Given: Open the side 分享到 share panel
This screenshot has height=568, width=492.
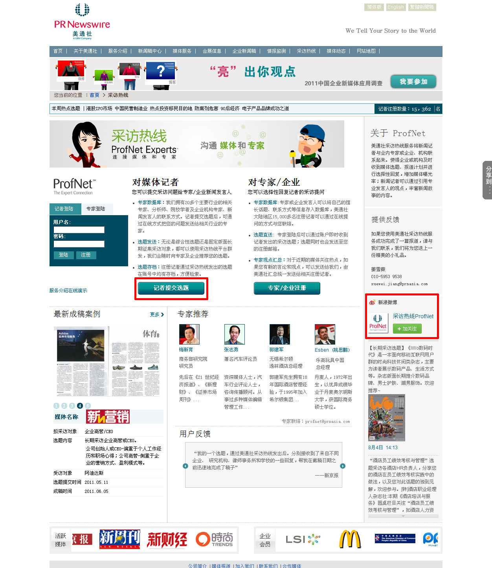Looking at the screenshot, I should click(x=488, y=180).
